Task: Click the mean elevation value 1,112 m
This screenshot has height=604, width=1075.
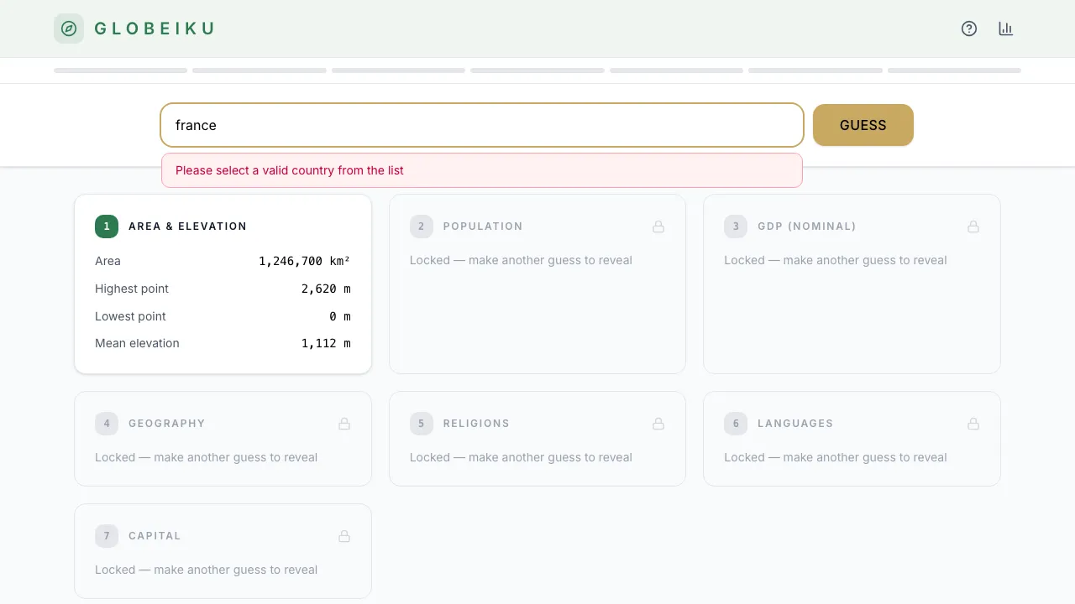Action: click(x=326, y=343)
